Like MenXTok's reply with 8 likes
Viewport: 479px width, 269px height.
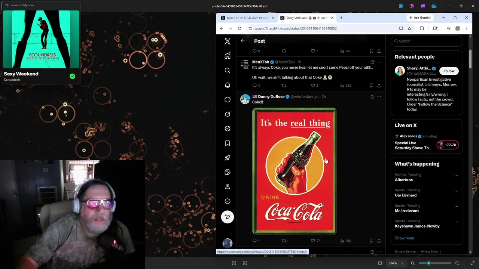click(x=313, y=86)
